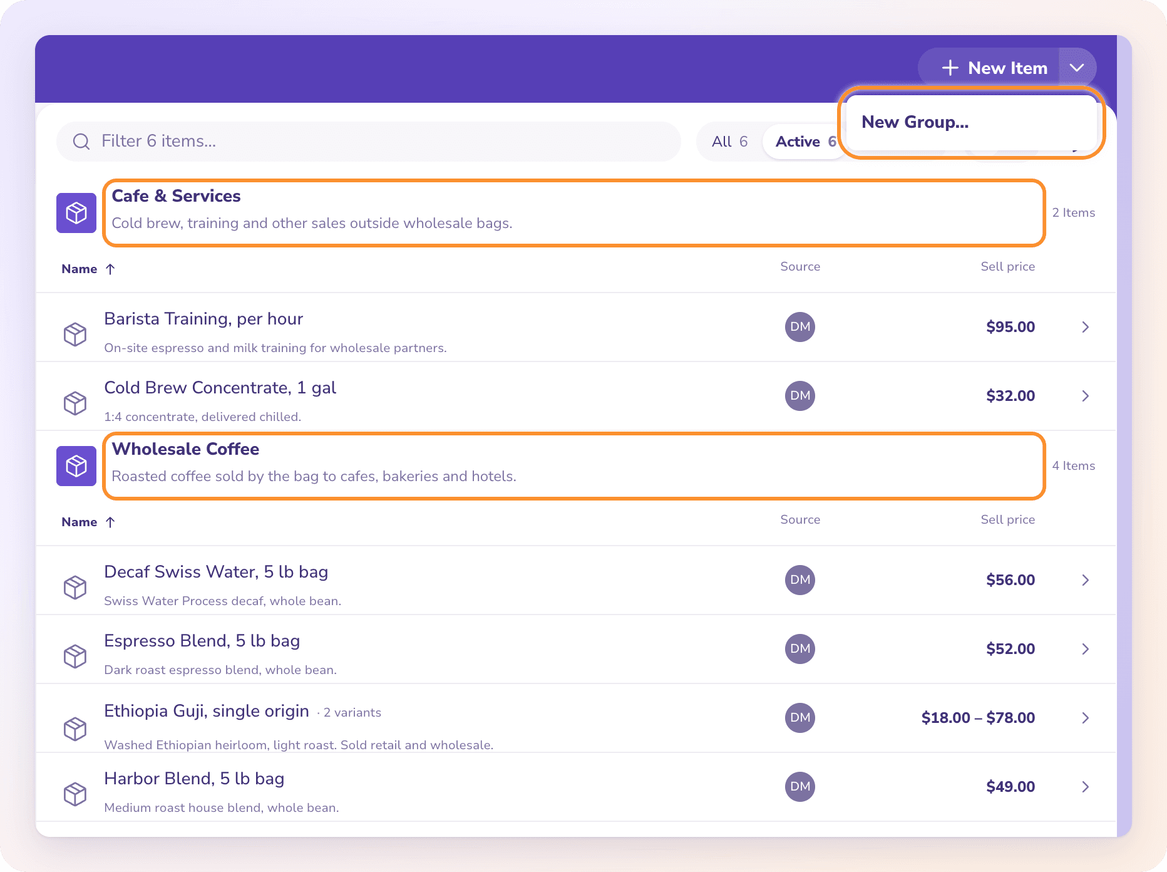Viewport: 1167px width, 872px height.
Task: Focus the Filter 6 items search field
Action: click(369, 142)
